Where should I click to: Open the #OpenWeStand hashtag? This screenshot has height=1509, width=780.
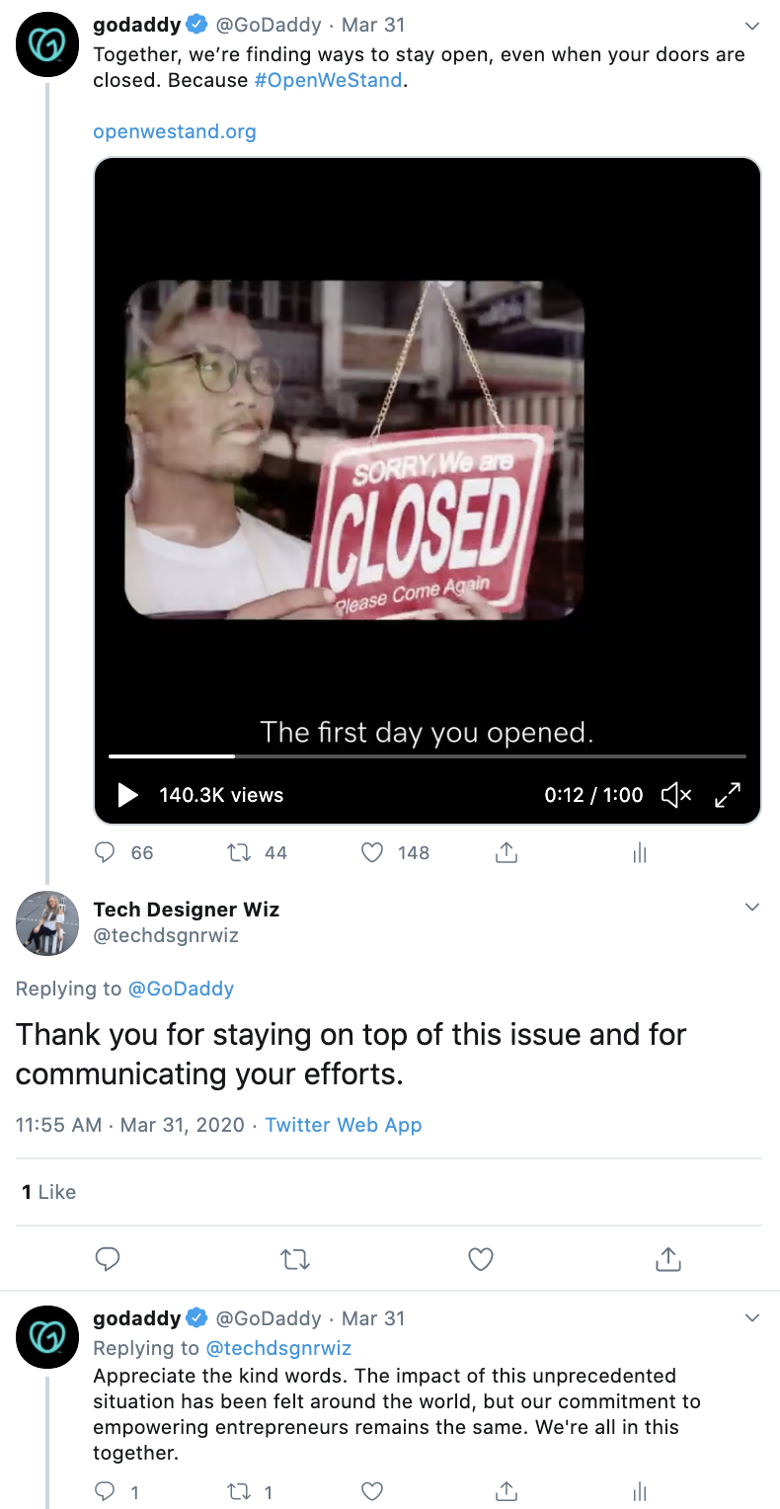(x=329, y=80)
